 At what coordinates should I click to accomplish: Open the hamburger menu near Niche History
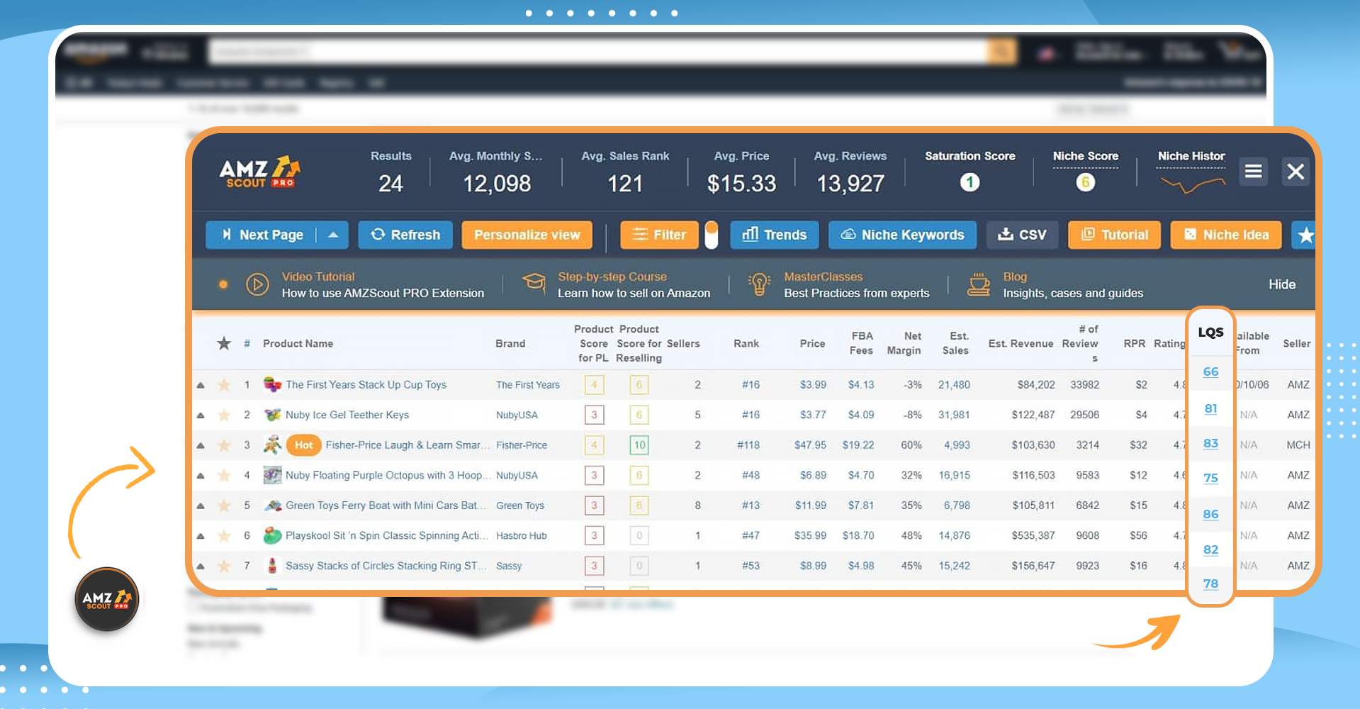(x=1253, y=171)
